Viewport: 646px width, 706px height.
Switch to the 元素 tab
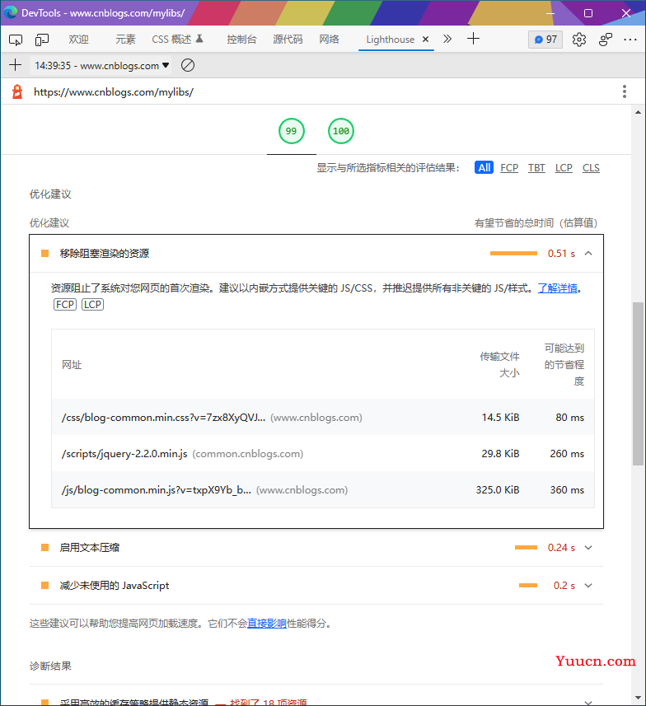click(x=125, y=40)
